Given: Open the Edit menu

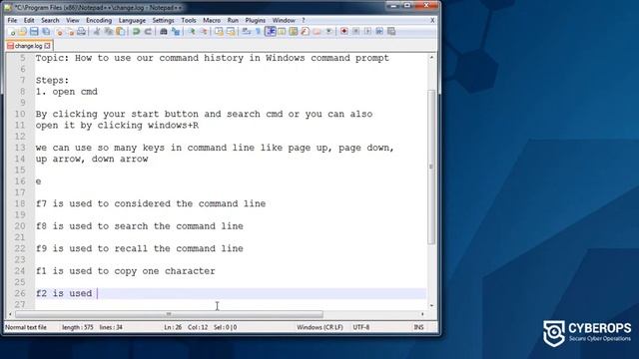Looking at the screenshot, I should coord(29,20).
